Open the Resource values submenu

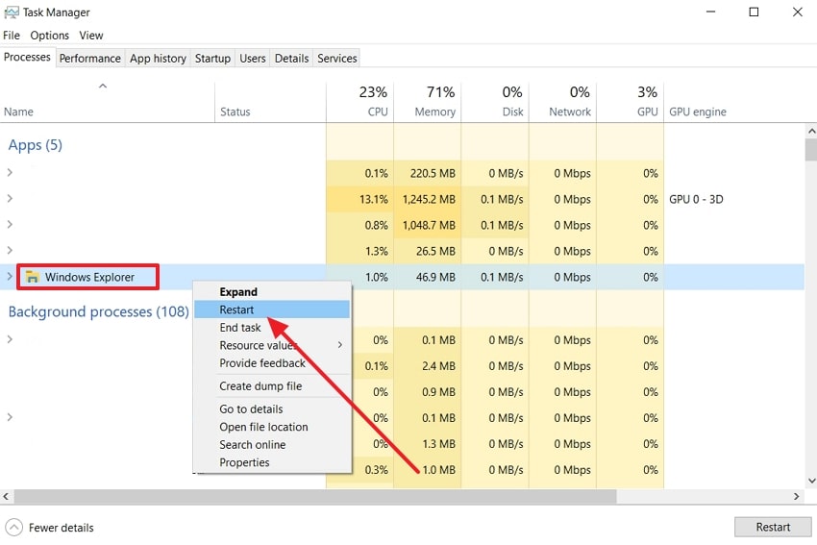(x=272, y=345)
